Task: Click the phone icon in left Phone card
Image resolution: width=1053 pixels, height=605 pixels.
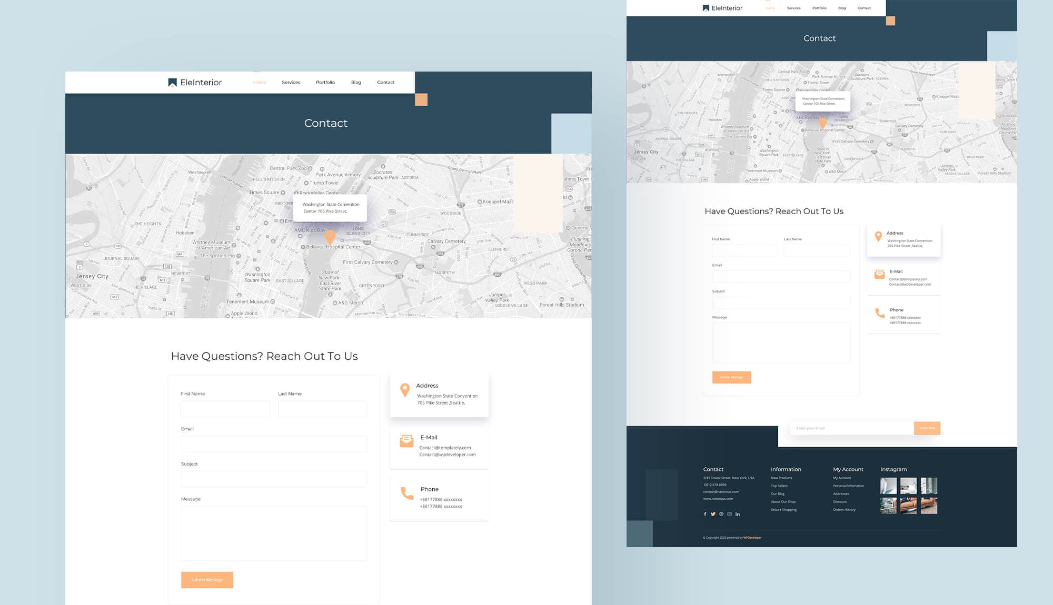Action: [406, 493]
